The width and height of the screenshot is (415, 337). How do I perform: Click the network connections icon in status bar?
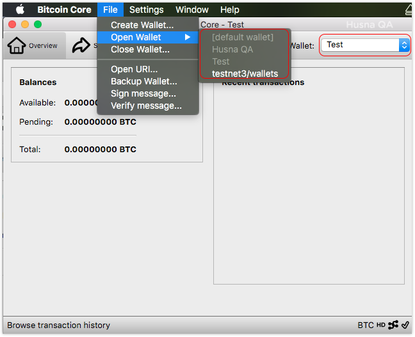[393, 325]
